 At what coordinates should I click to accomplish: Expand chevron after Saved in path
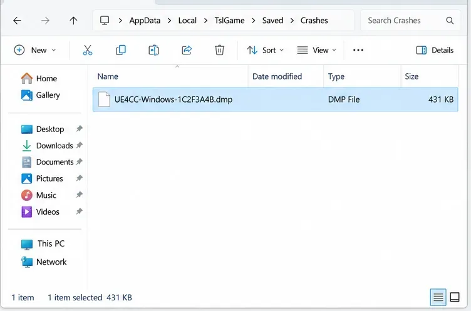pos(292,21)
